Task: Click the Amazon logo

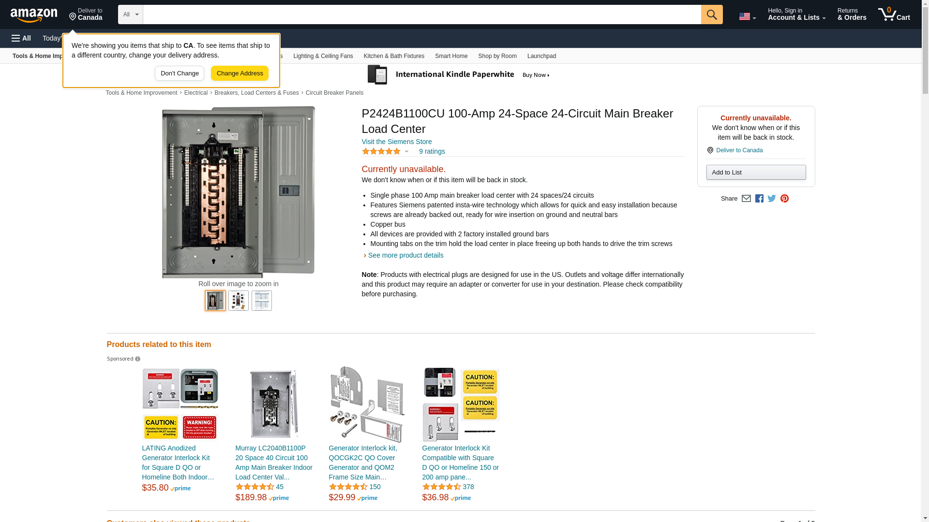Action: [x=34, y=15]
